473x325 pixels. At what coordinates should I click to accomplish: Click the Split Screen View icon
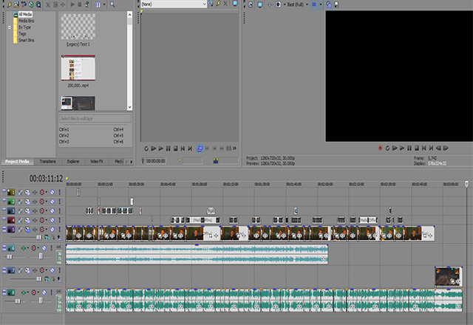point(279,4)
